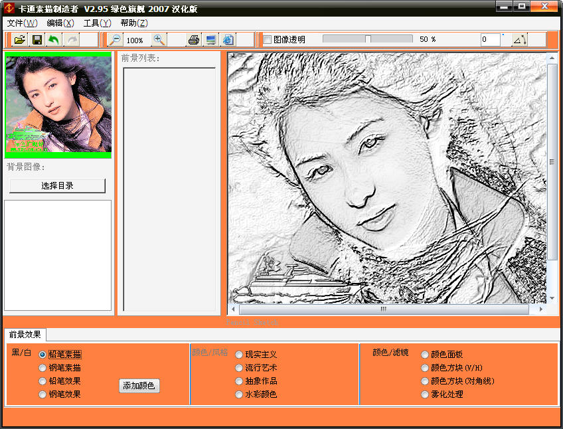The height and width of the screenshot is (429, 563).
Task: Click the zoom in magnifier icon
Action: [x=159, y=40]
